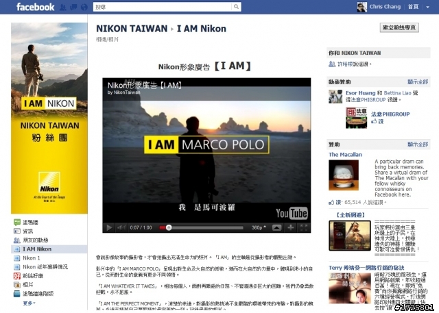Open Nikon 近年獲獎情況 tab
The image size is (439, 313).
point(45,267)
